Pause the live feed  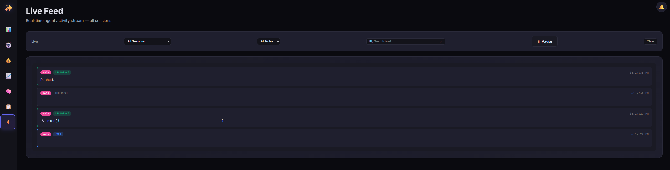pyautogui.click(x=544, y=41)
